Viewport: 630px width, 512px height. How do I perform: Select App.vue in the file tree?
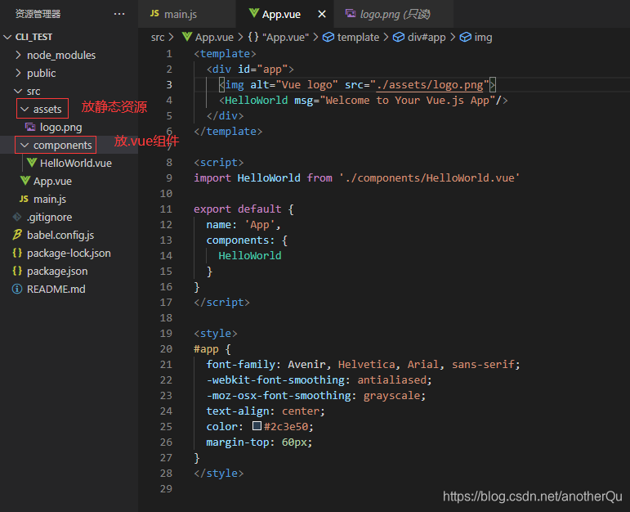(52, 182)
